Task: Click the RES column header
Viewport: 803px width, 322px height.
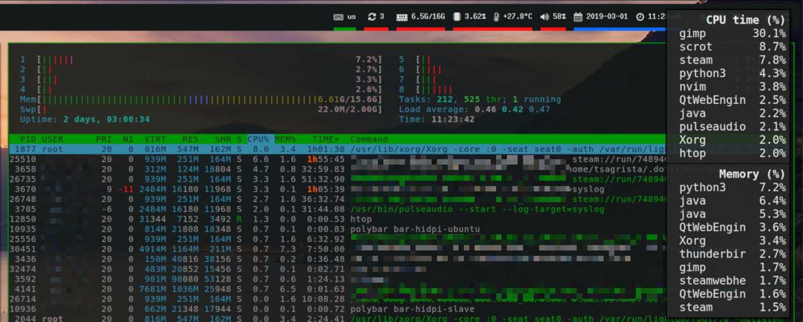Action: click(190, 139)
